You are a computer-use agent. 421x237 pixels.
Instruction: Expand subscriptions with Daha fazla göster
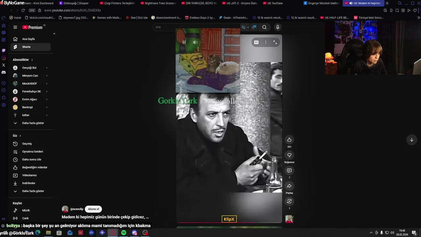tap(31, 123)
